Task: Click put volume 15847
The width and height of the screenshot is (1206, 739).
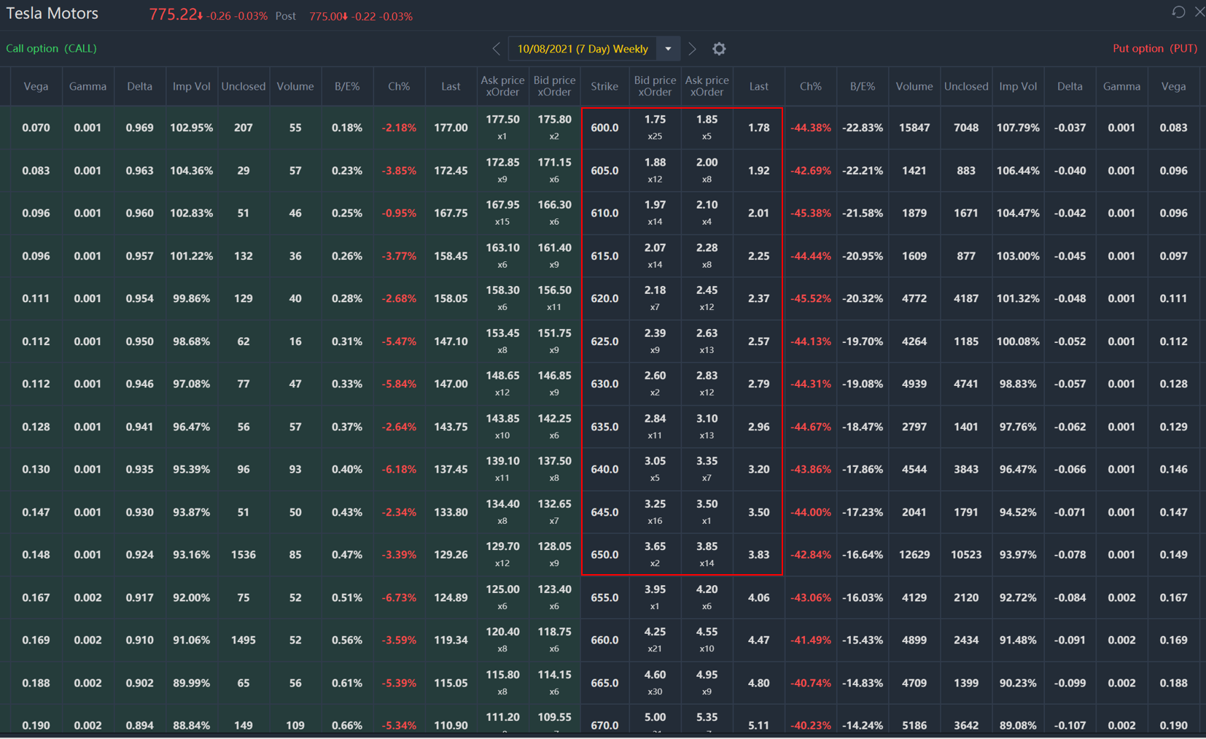Action: (x=914, y=128)
